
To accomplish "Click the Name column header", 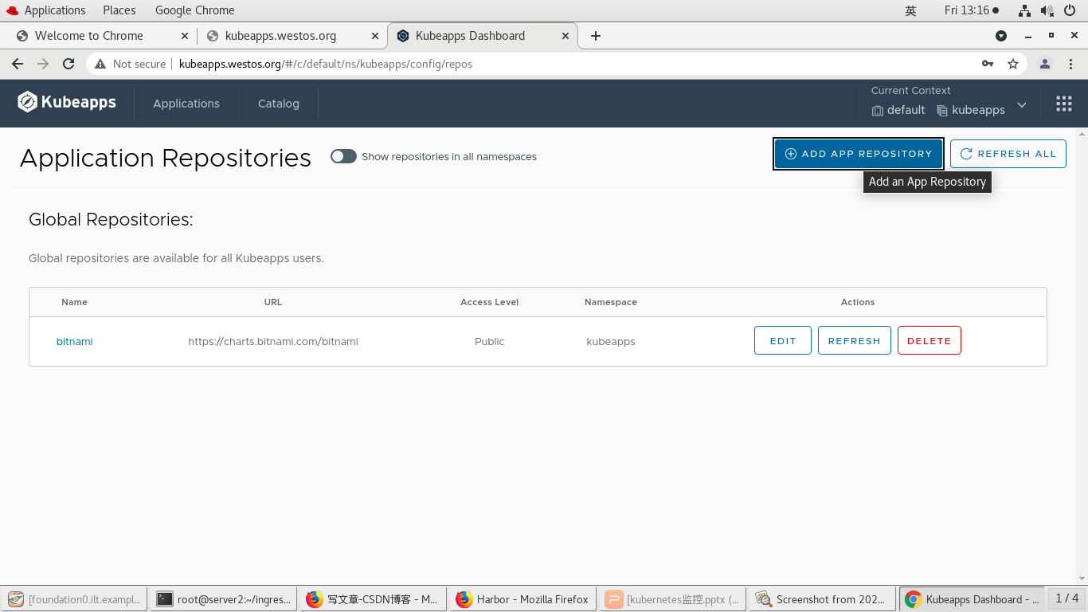I will 74,302.
